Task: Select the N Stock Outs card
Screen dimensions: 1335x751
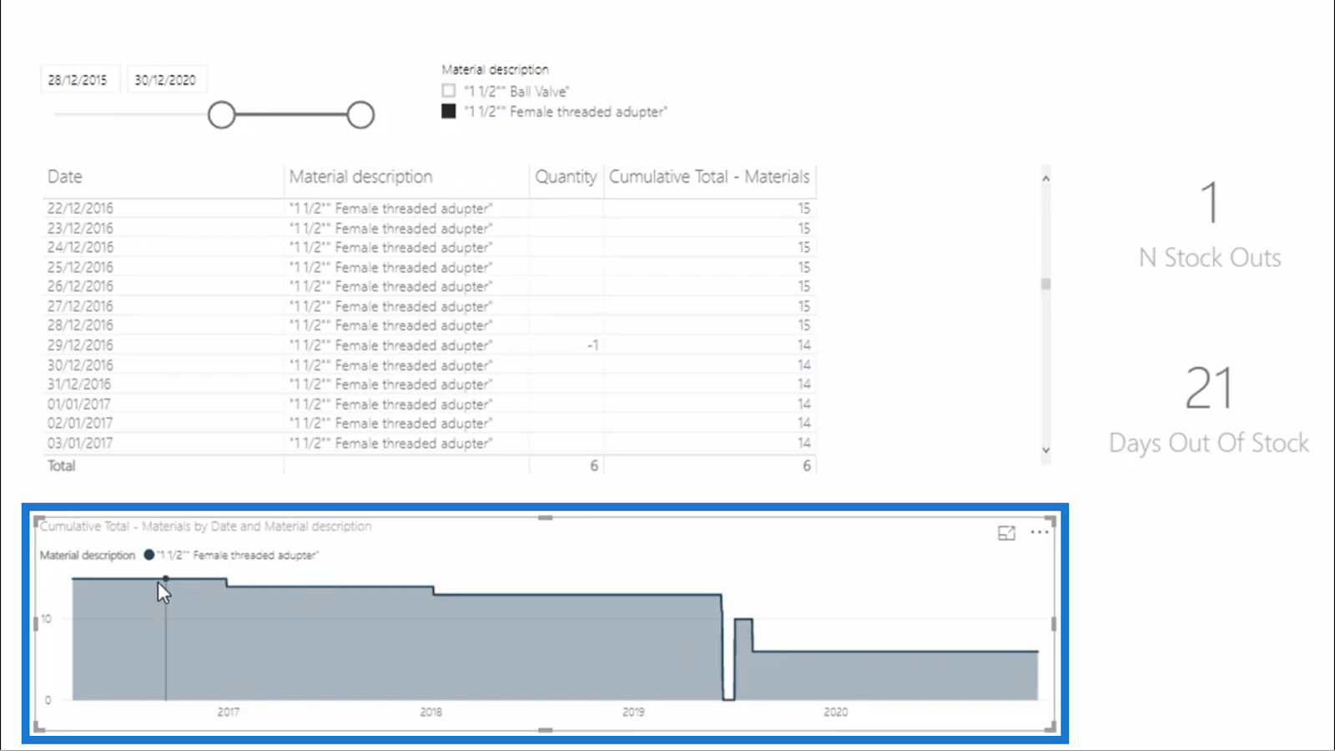Action: pyautogui.click(x=1210, y=225)
